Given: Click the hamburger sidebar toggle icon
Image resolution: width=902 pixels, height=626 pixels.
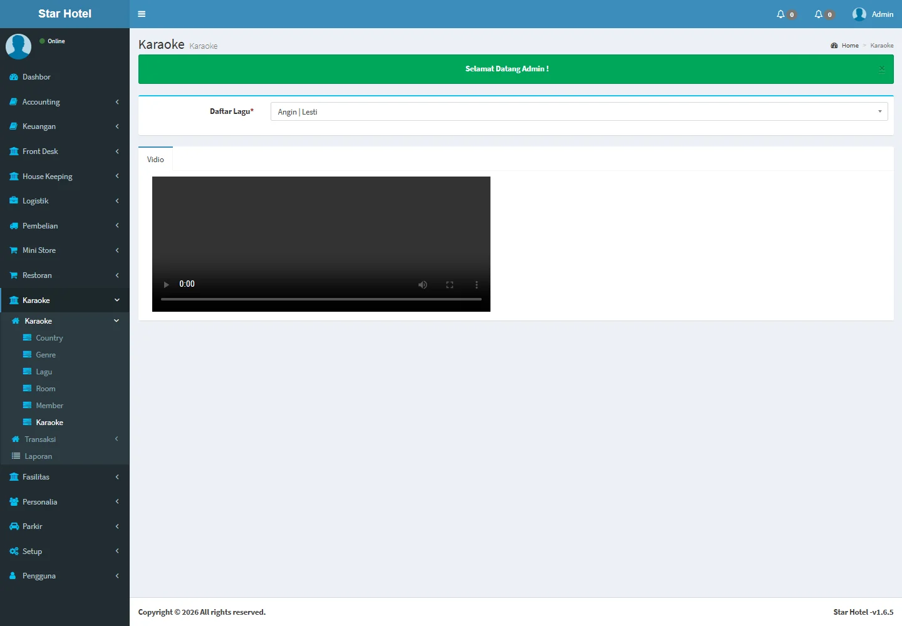Looking at the screenshot, I should [x=142, y=14].
